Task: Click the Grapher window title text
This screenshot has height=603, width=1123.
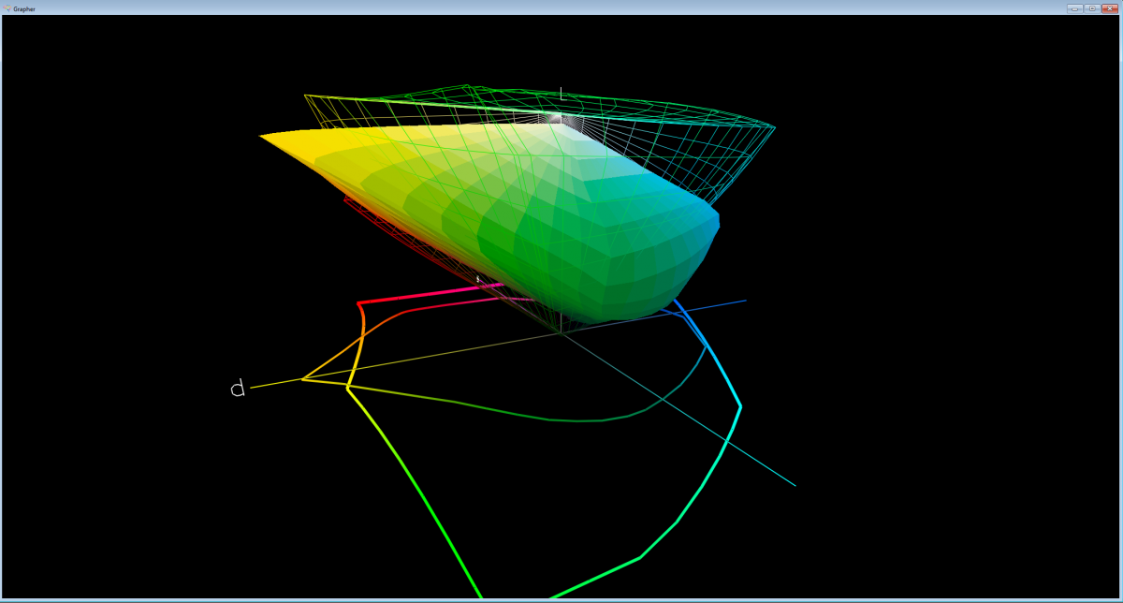Action: (x=24, y=8)
